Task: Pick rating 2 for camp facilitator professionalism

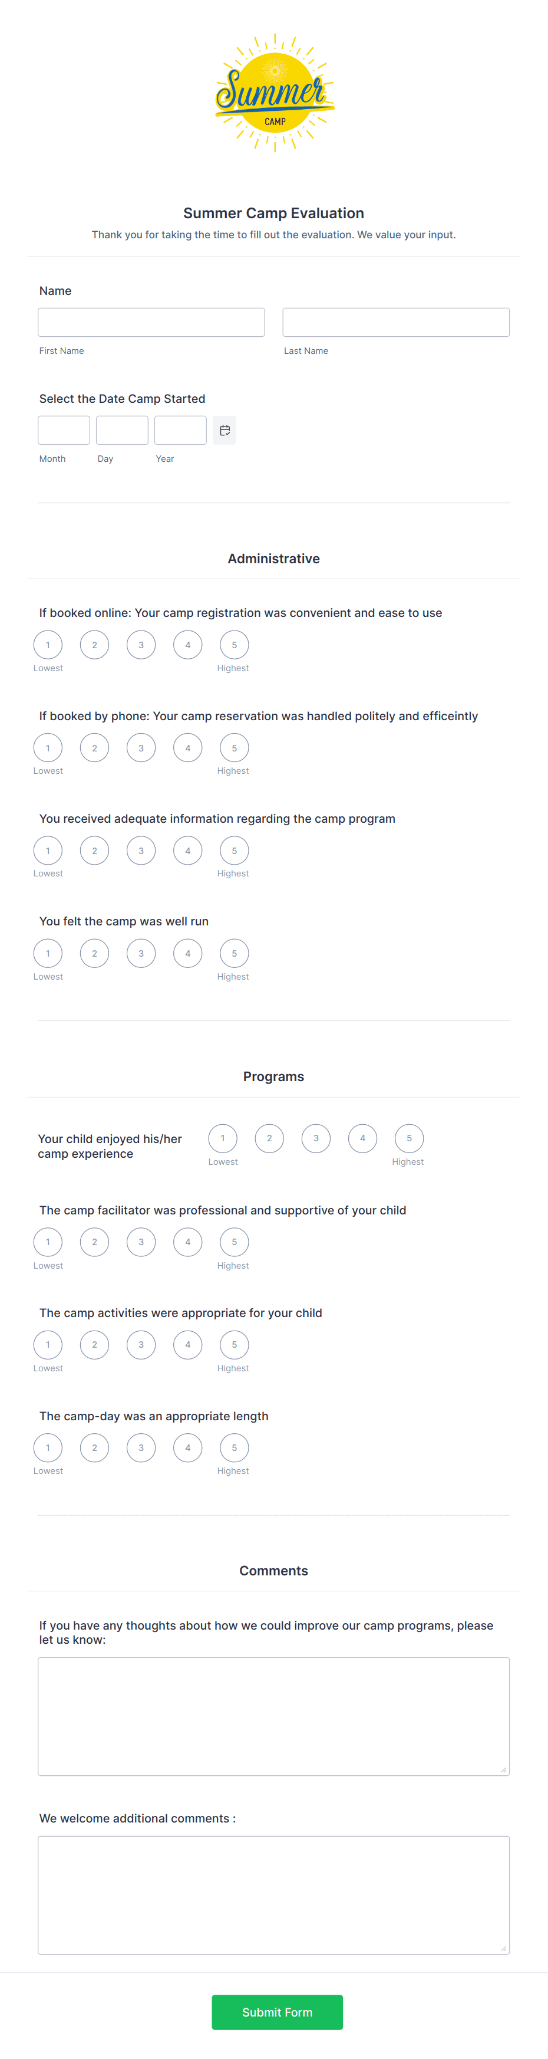Action: pos(94,1242)
